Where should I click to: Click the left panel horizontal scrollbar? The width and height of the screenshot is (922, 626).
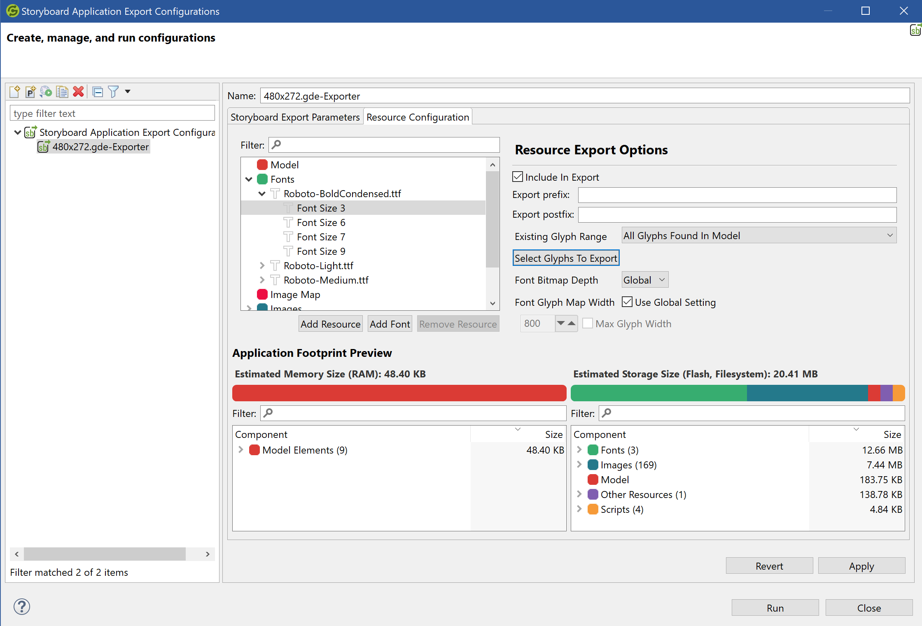105,554
